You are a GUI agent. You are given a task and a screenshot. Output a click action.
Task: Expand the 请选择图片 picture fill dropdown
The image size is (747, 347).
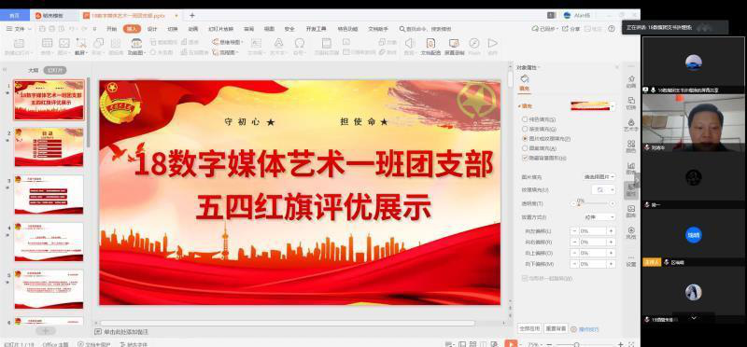pyautogui.click(x=599, y=176)
